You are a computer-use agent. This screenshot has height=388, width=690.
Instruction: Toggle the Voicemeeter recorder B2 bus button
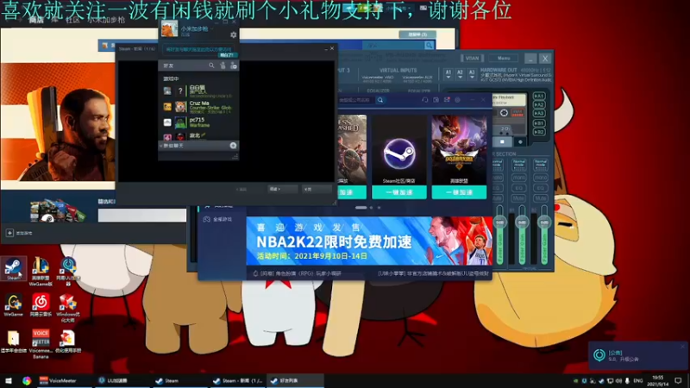click(539, 132)
